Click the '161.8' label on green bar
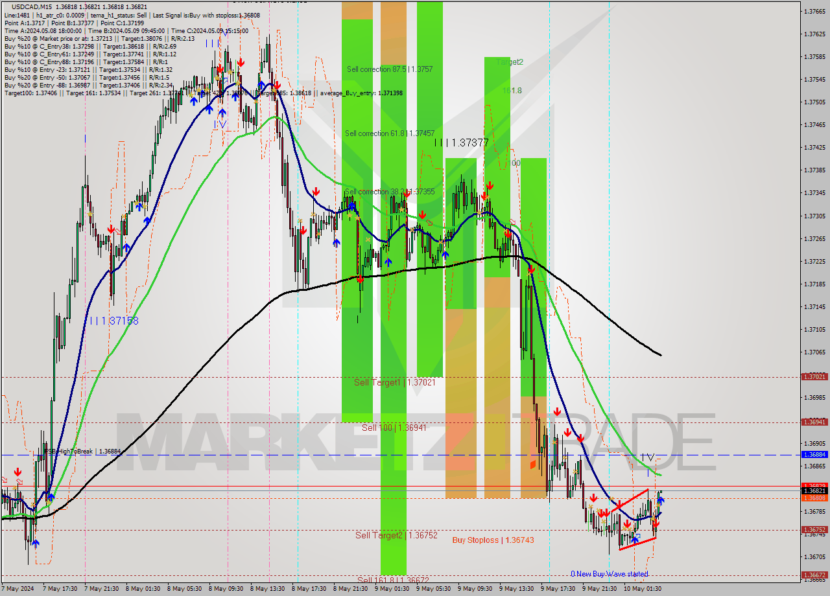The height and width of the screenshot is (596, 830). coord(512,91)
